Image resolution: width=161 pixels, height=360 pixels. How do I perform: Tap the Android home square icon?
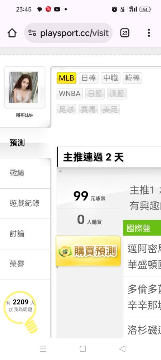point(83,349)
